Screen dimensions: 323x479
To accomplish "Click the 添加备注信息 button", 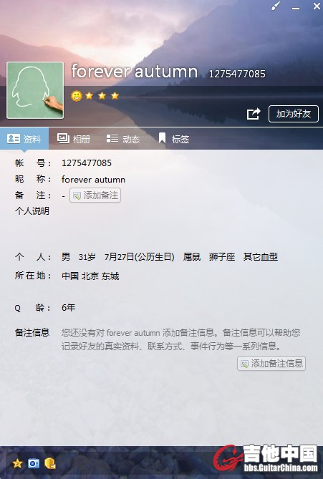I will pos(271,364).
